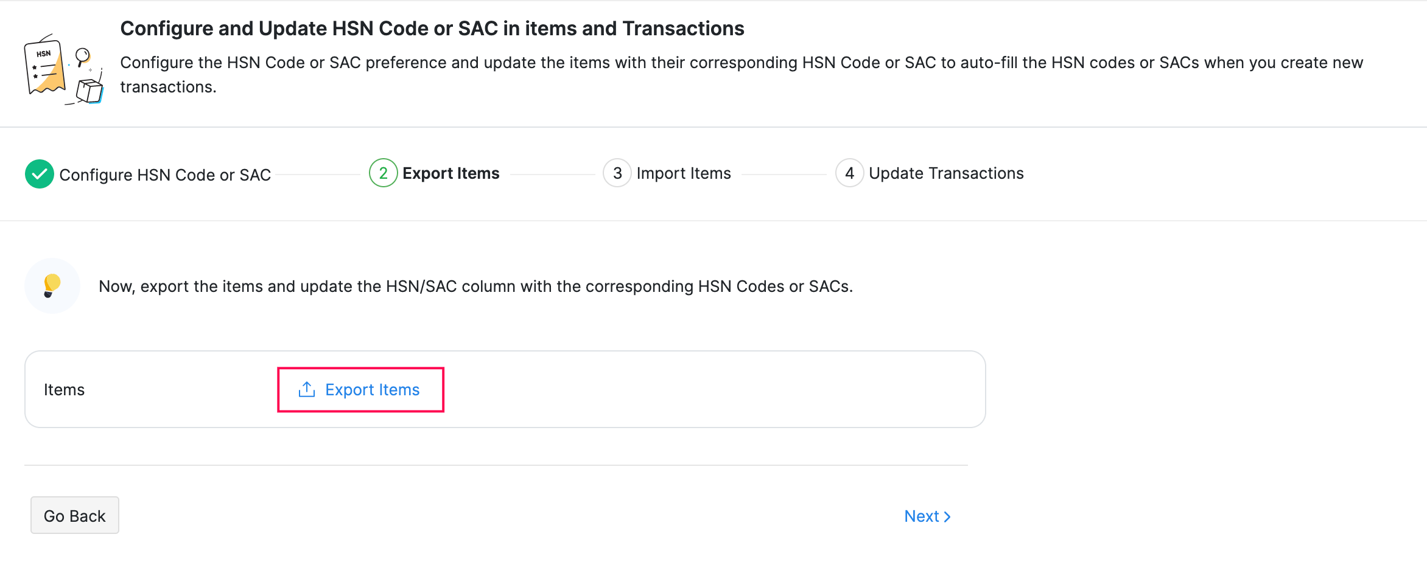
Task: Click the blue Export Items link
Action: click(372, 390)
